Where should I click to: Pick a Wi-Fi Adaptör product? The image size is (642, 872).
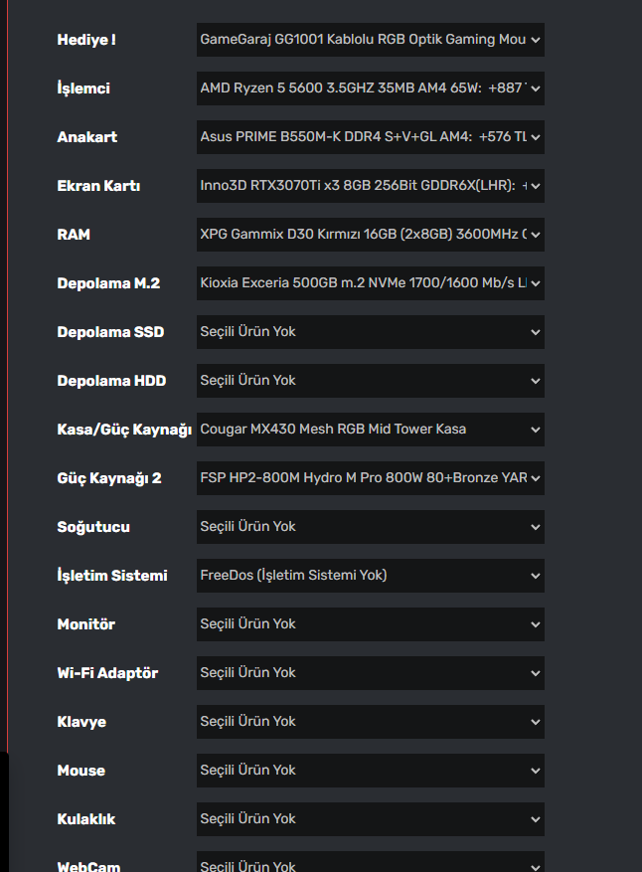[370, 673]
